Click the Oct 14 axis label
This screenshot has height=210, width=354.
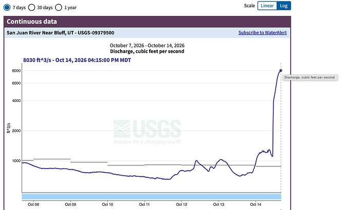256,204
